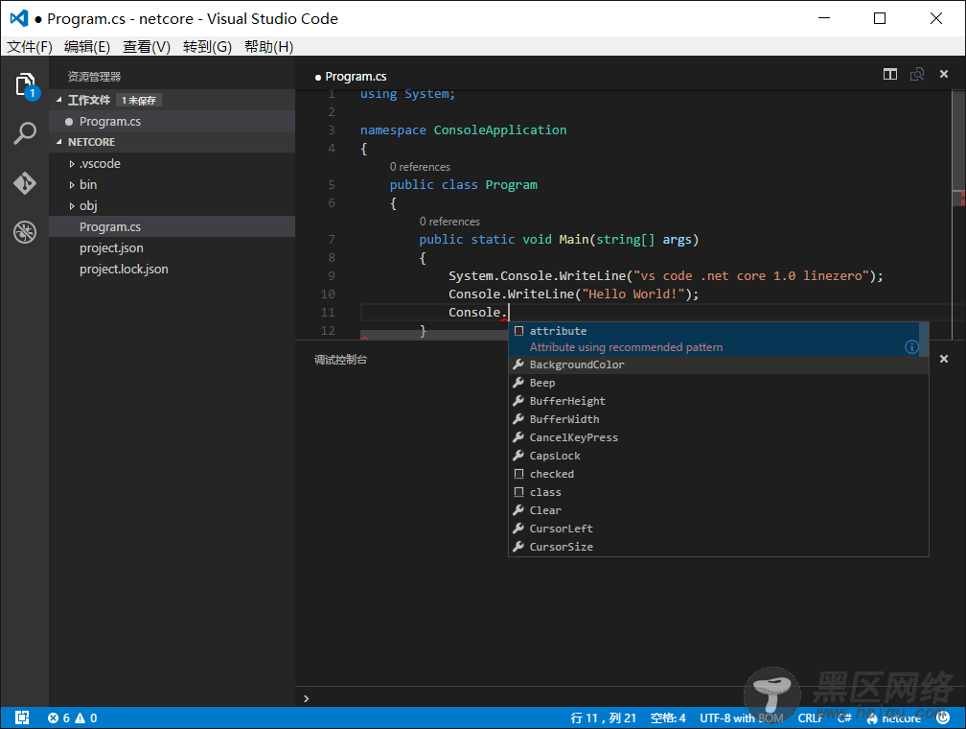Image resolution: width=966 pixels, height=729 pixels.
Task: Click the 调试控制台 panel title
Action: 341,360
